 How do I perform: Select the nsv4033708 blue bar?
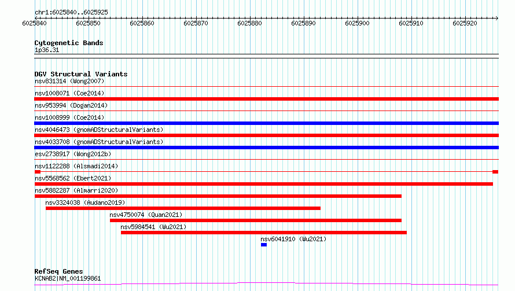266,148
